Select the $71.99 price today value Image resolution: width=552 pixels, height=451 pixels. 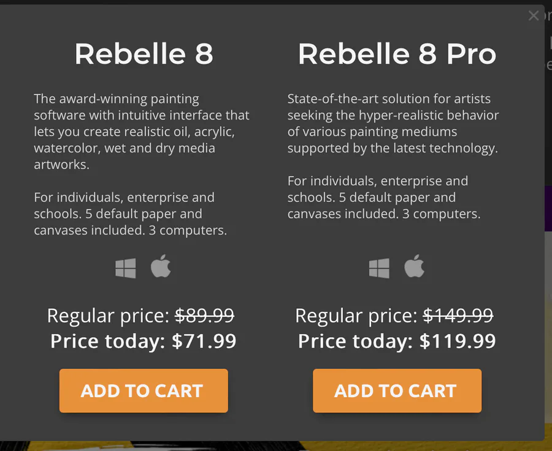click(204, 341)
